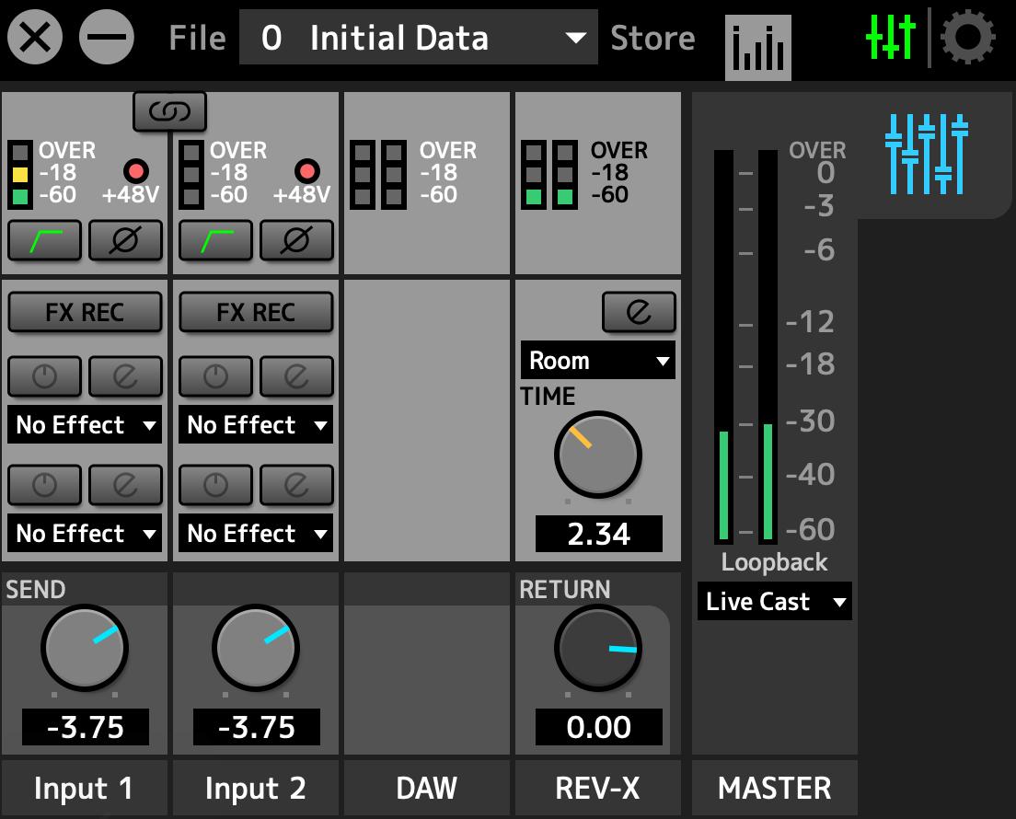Select the MASTER channel label
1016x819 pixels.
[774, 788]
